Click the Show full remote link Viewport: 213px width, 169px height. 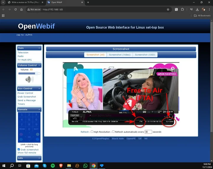click(x=27, y=152)
